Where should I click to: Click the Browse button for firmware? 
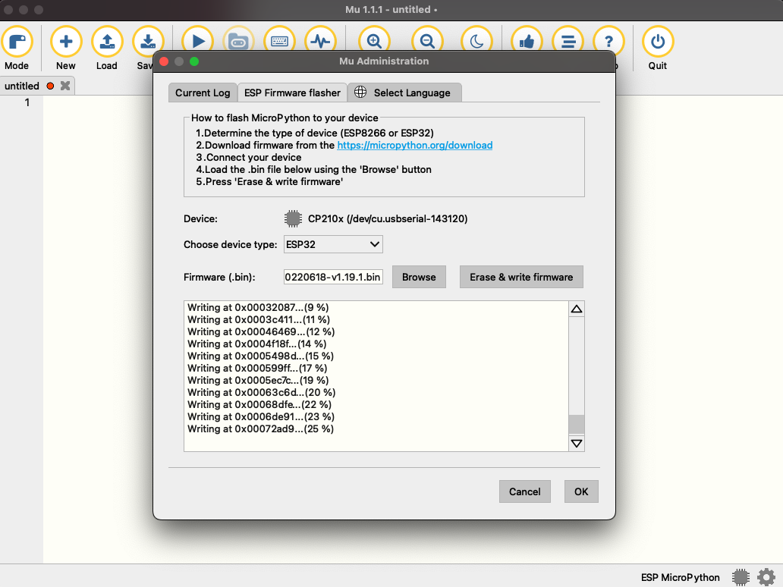click(x=419, y=277)
